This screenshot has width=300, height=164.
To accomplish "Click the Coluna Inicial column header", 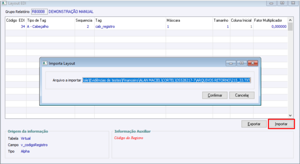I will pos(241,20).
